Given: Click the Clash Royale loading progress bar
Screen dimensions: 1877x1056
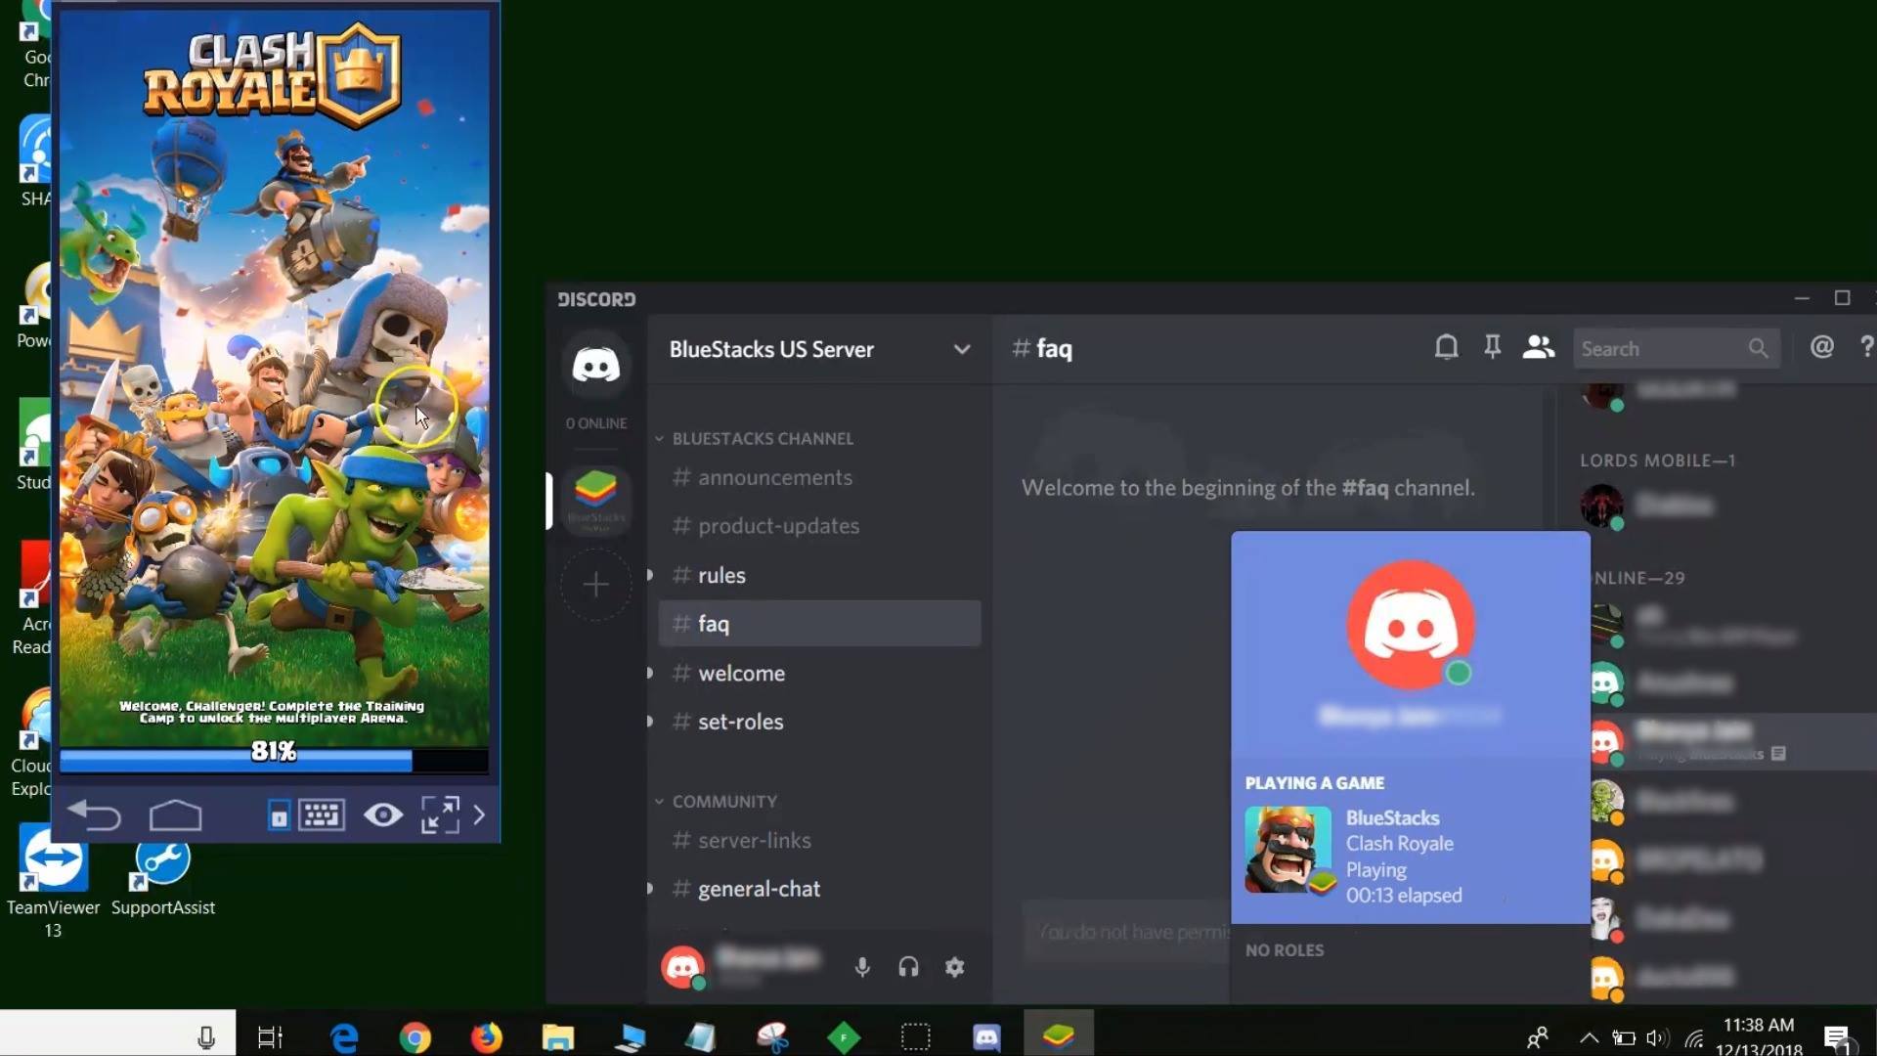Looking at the screenshot, I should 274,760.
